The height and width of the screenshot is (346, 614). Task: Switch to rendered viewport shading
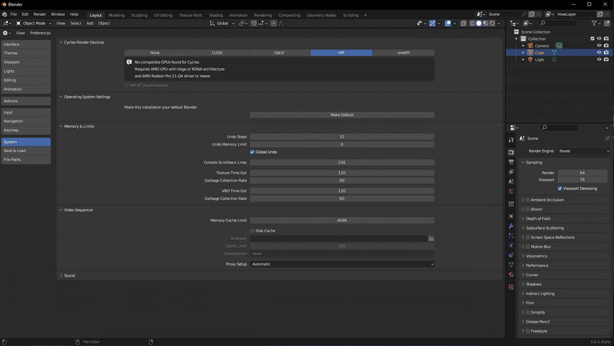click(x=492, y=24)
